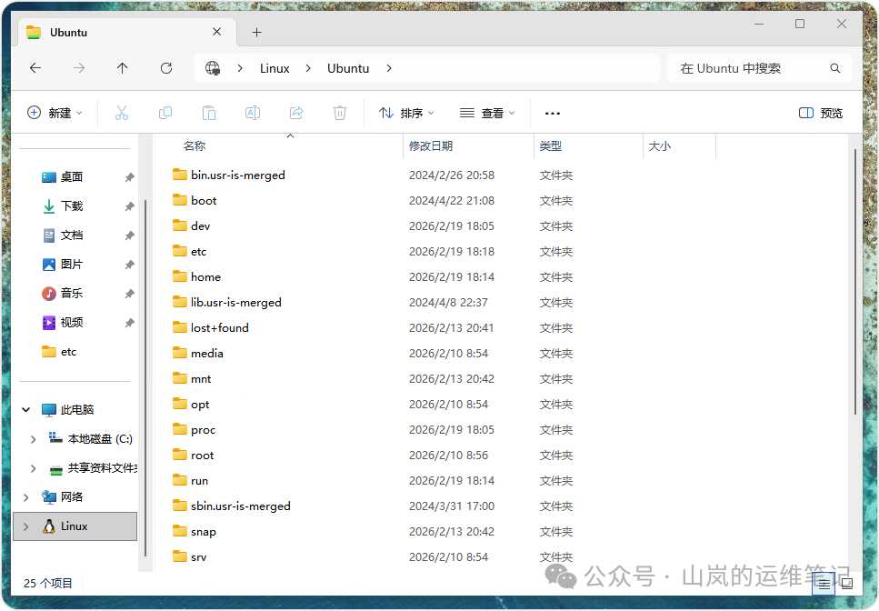Click Linux breadcrumb in address bar
879x611 pixels.
point(275,68)
